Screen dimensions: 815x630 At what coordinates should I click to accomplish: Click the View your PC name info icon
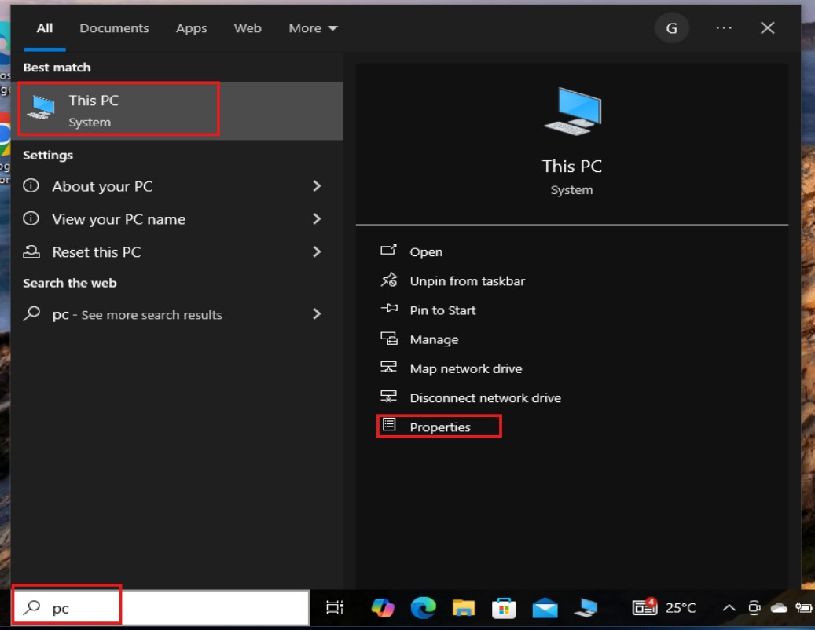pyautogui.click(x=31, y=218)
